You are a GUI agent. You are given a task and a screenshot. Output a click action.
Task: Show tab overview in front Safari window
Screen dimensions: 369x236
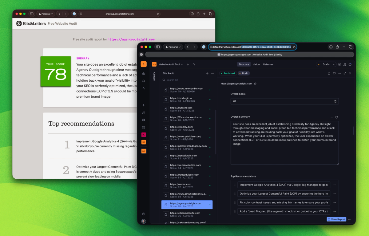coord(350,47)
